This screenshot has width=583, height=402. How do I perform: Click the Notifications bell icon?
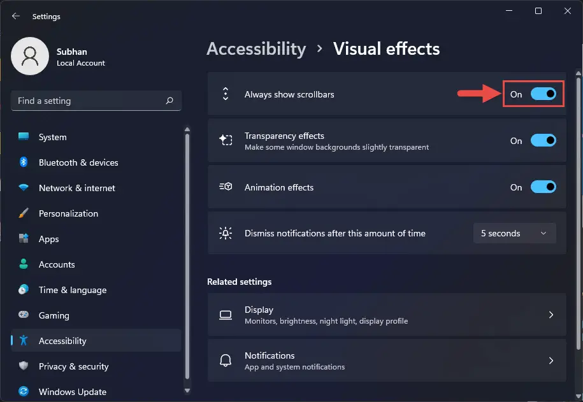[x=226, y=361]
